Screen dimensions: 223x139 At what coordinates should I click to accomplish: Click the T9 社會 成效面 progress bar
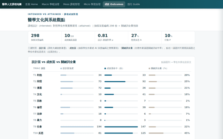tap(121, 126)
